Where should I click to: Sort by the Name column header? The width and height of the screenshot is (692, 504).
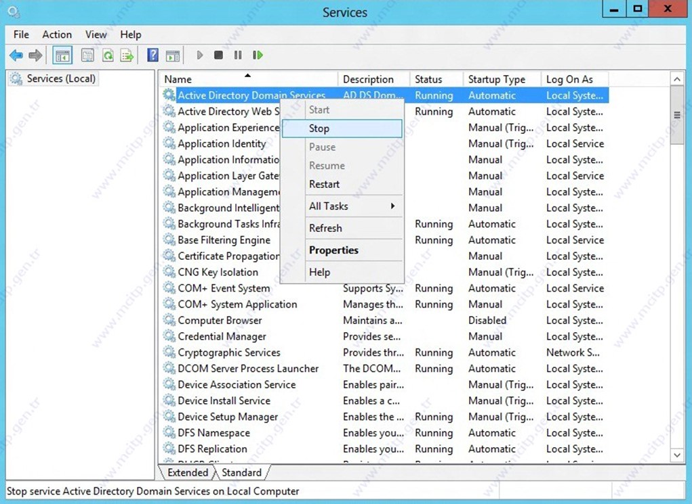(249, 79)
